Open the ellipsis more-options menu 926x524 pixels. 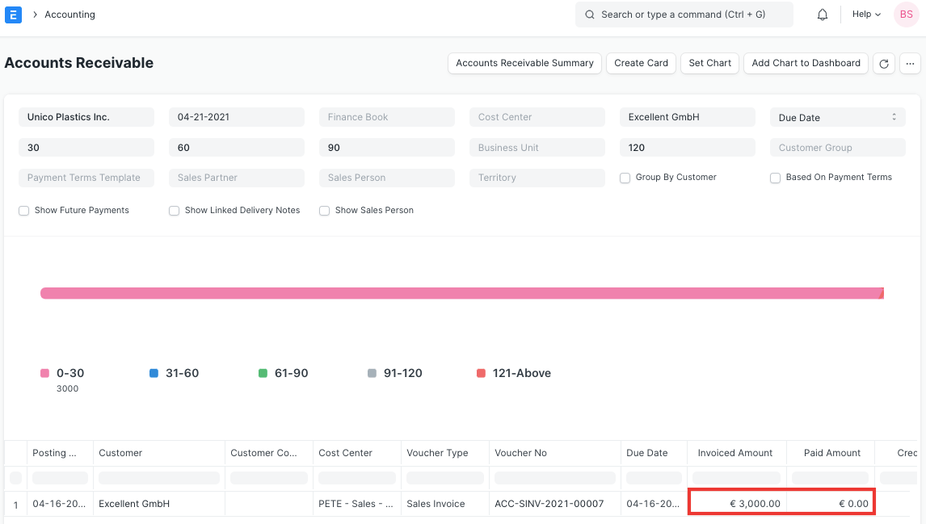pyautogui.click(x=911, y=63)
